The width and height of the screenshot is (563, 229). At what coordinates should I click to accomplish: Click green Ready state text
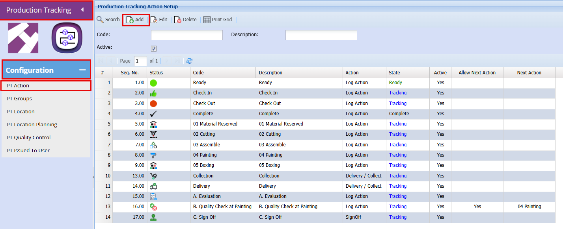[x=395, y=83]
